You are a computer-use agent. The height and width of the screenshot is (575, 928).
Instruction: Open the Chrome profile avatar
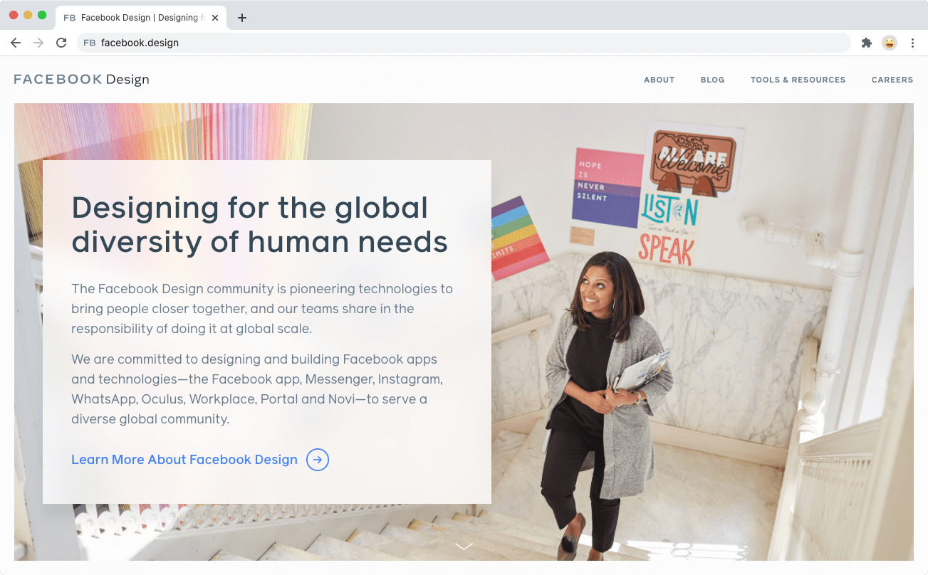click(x=890, y=43)
